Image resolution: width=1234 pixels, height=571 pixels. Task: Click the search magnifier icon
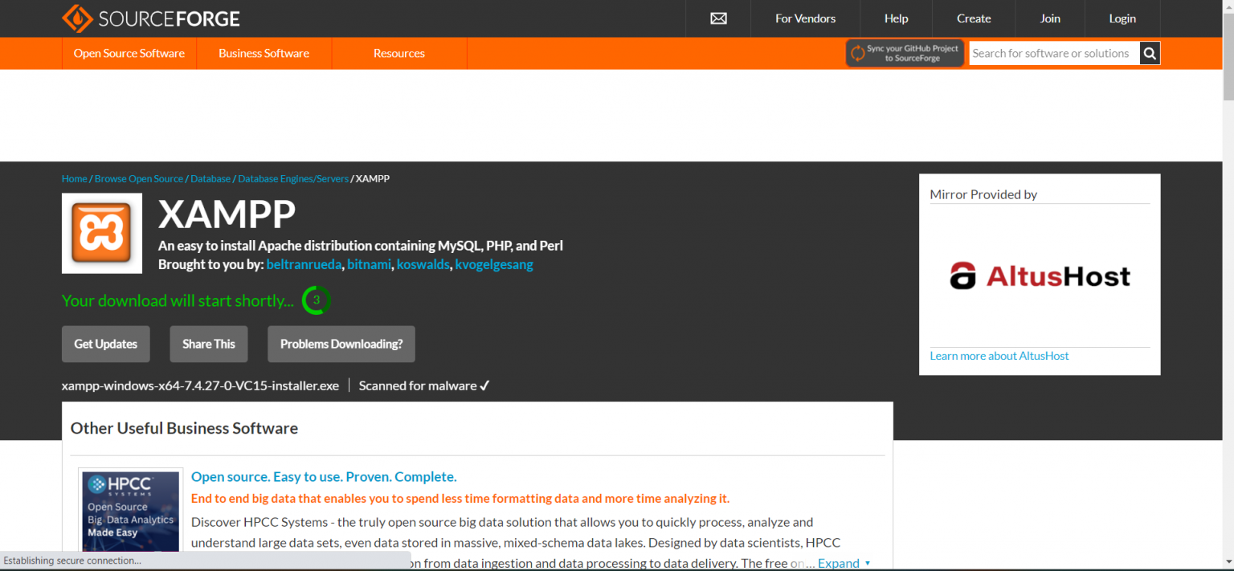1150,54
